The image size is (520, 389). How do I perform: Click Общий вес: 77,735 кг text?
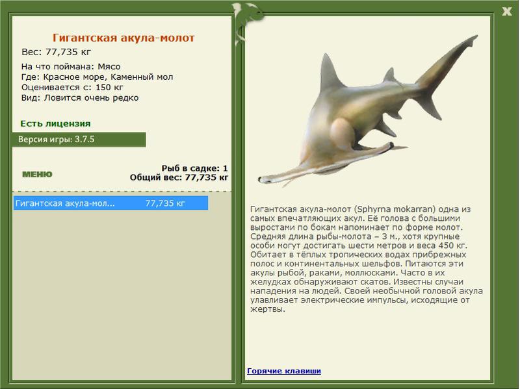point(179,177)
